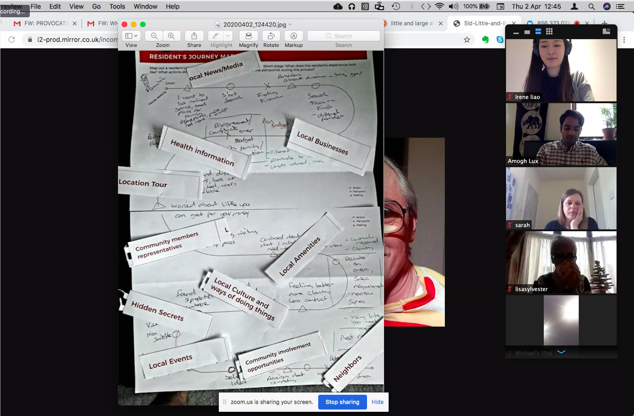Image resolution: width=634 pixels, height=416 pixels.
Task: Rotate the image using Rotate button
Action: point(271,36)
